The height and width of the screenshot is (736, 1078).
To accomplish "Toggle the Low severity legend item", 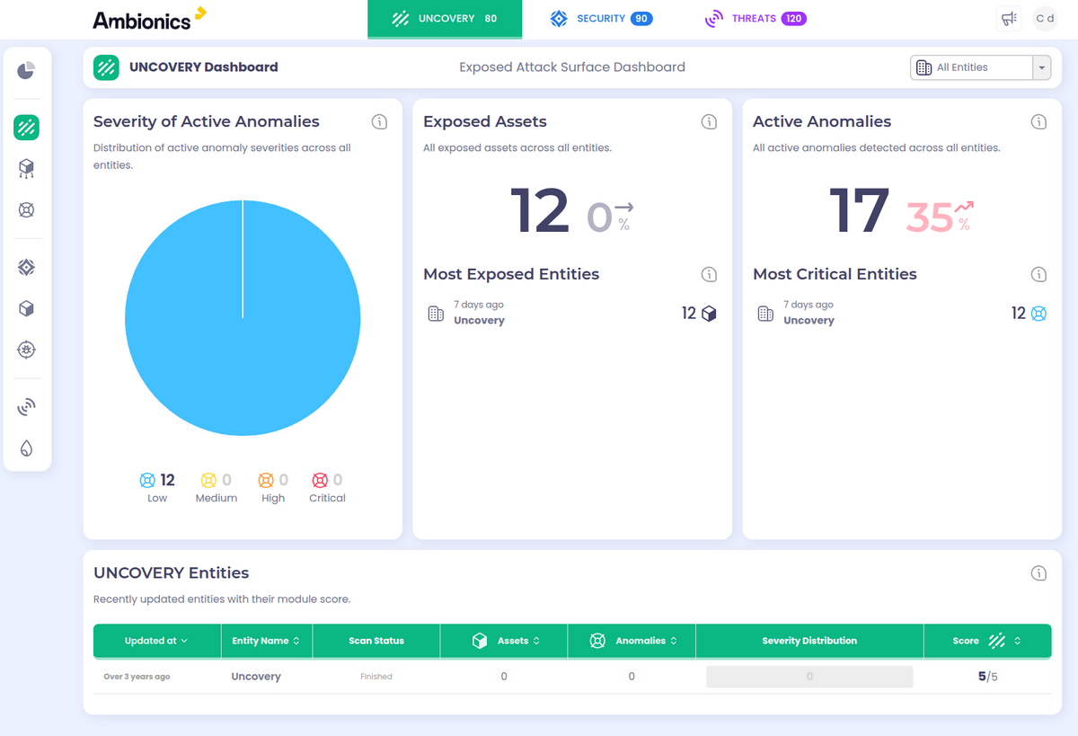I will [x=155, y=488].
